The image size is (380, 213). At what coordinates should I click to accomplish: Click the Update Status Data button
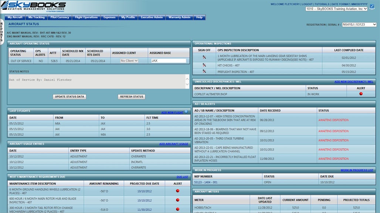coord(69,97)
